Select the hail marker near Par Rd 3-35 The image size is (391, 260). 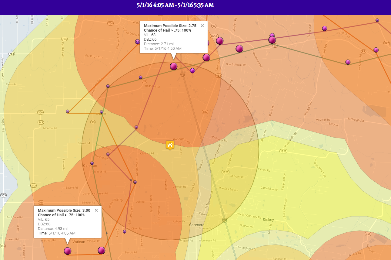pyautogui.click(x=377, y=20)
